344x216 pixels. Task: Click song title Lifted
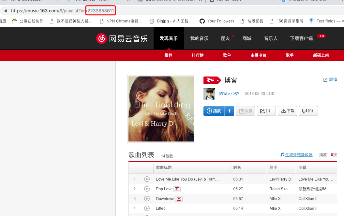point(161,208)
